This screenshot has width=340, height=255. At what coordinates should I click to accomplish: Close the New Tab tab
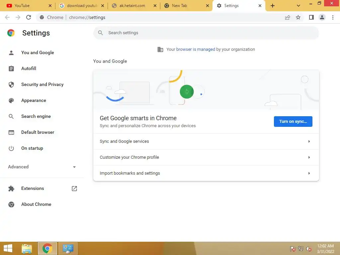(208, 6)
